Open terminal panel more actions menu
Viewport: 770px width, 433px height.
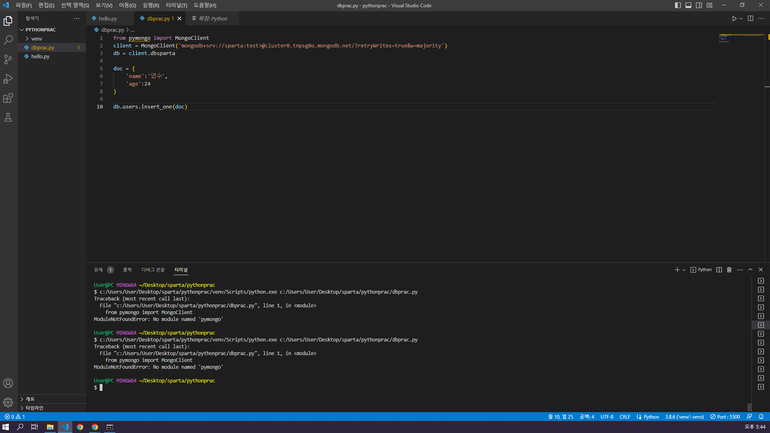coord(740,270)
